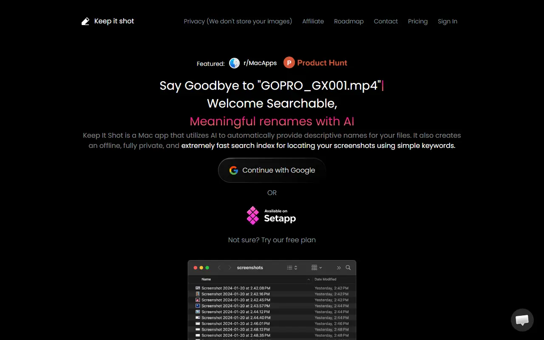Click the Google G logo icon

pyautogui.click(x=234, y=170)
